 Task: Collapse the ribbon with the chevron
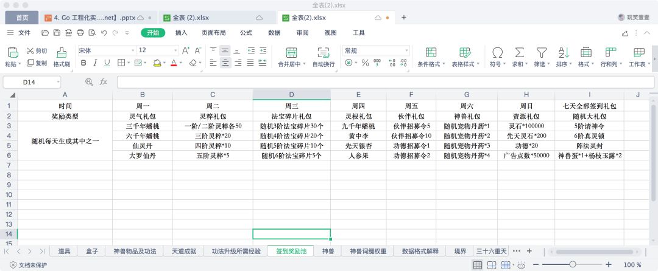[648, 33]
